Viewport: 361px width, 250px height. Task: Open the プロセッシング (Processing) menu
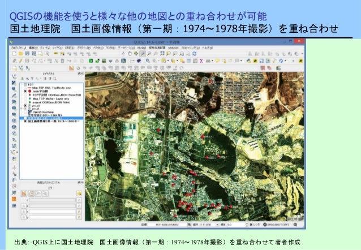point(190,48)
